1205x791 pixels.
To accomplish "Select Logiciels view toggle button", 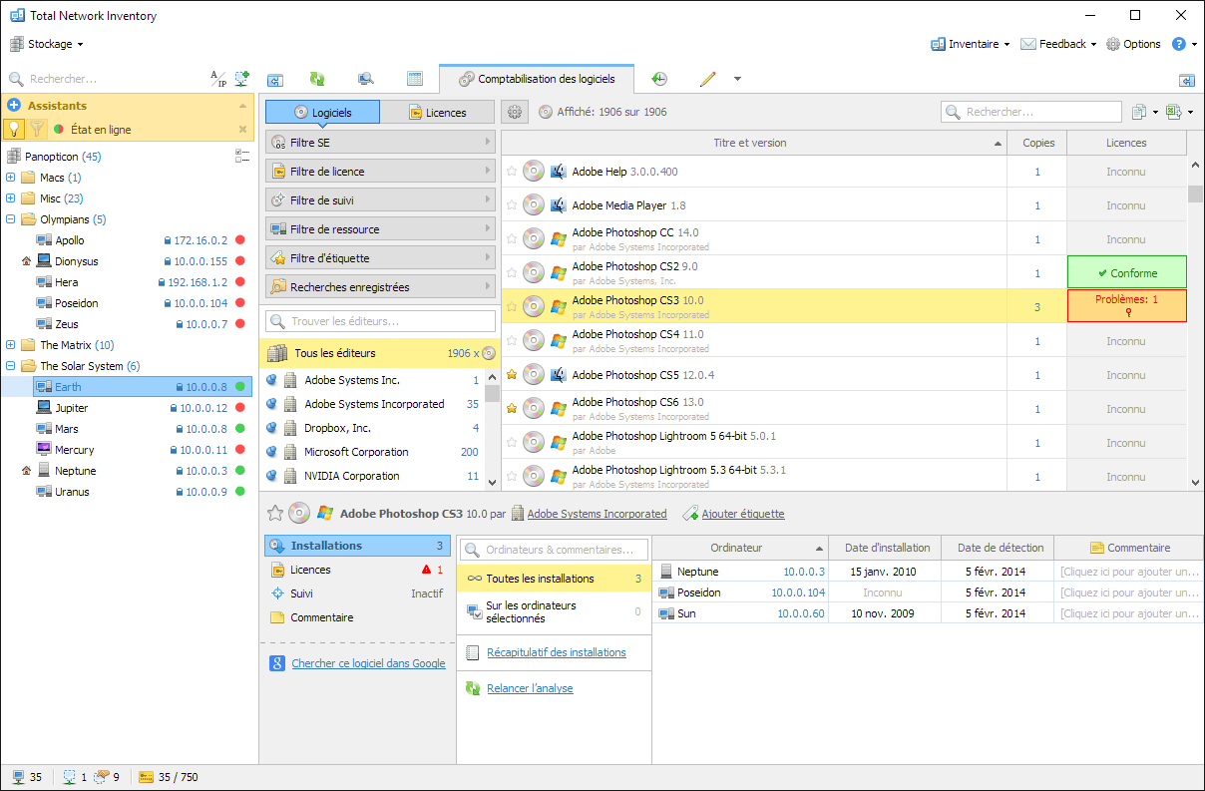I will tap(322, 113).
